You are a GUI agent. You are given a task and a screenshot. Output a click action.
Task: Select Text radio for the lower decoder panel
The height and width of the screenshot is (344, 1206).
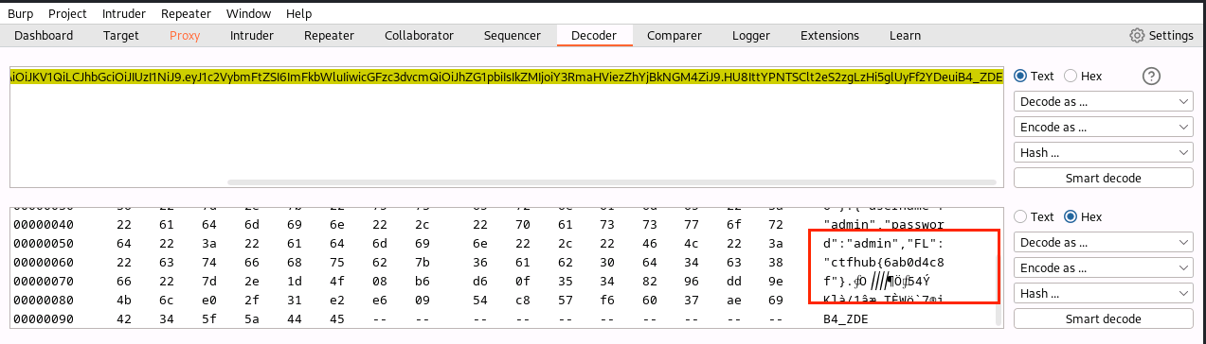pos(1034,216)
